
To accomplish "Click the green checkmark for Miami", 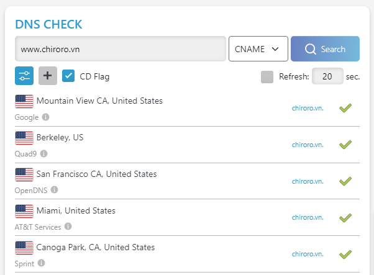I will [x=345, y=217].
